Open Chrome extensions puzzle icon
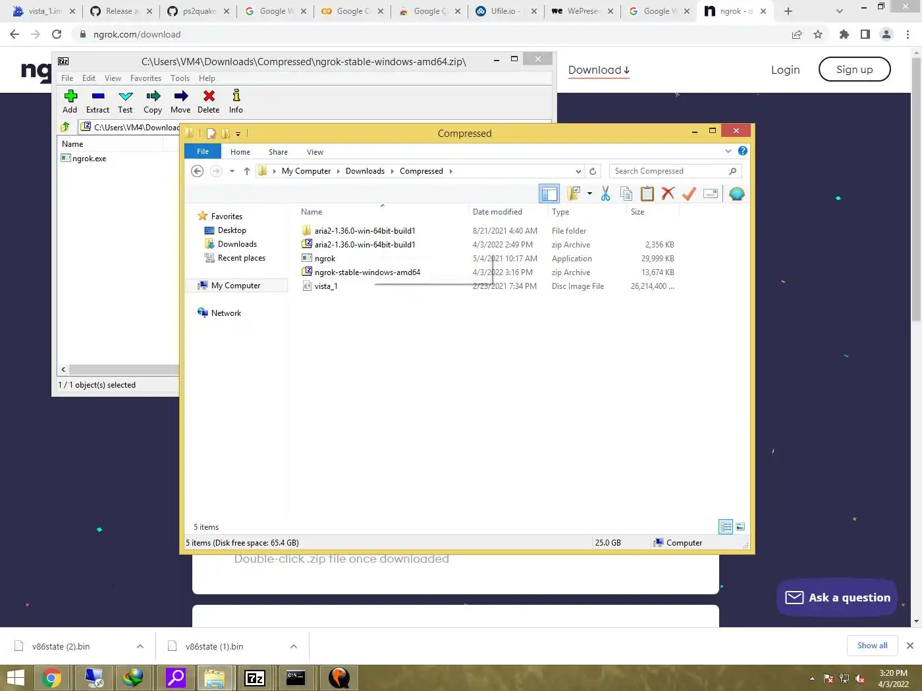This screenshot has width=922, height=691. 844,34
